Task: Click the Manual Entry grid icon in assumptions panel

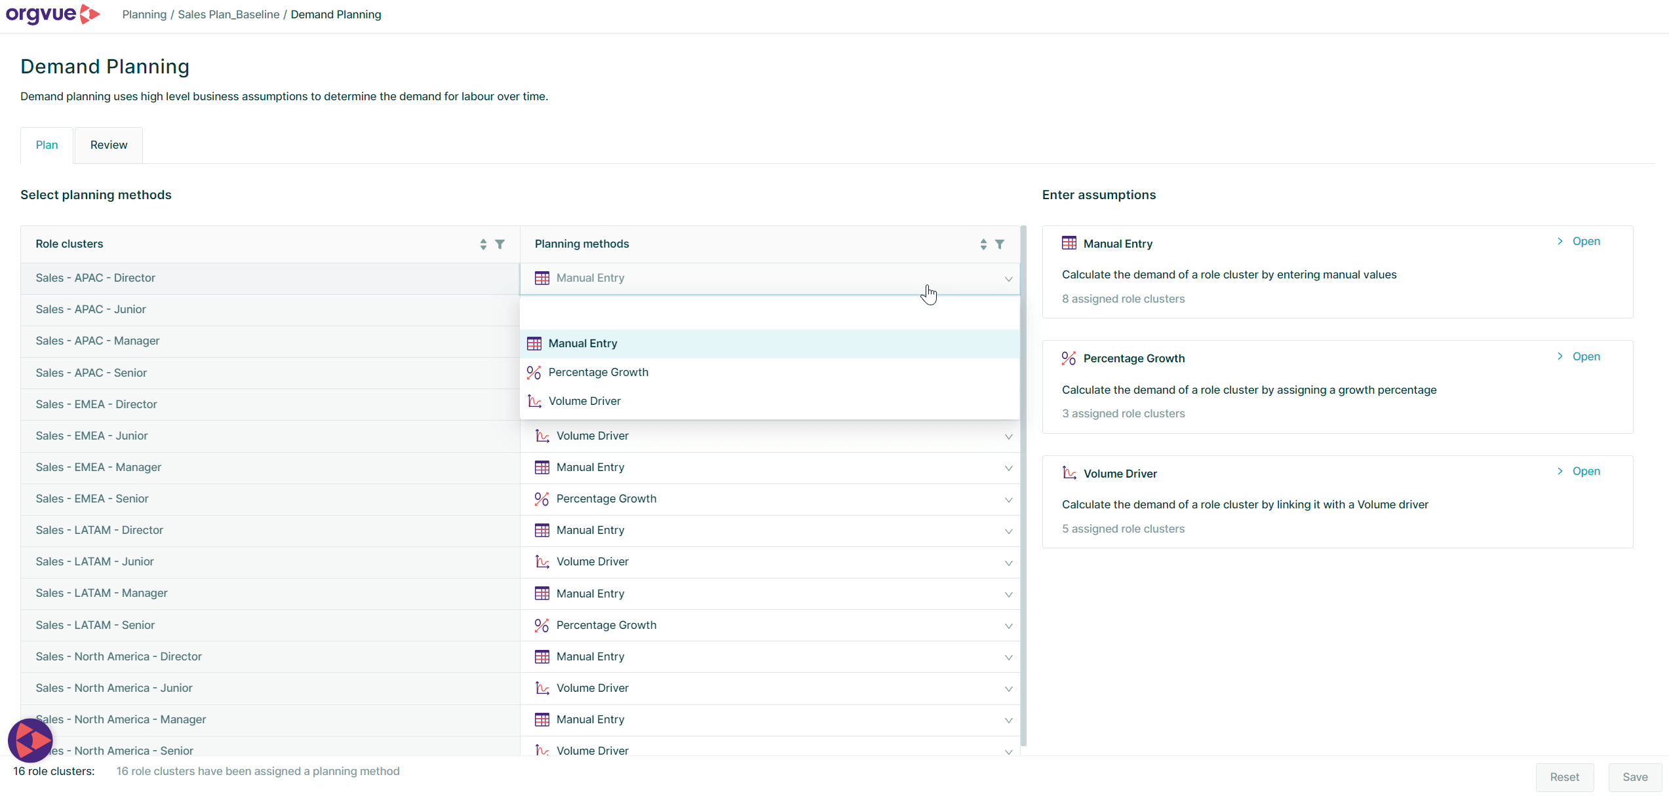Action: [x=1068, y=243]
